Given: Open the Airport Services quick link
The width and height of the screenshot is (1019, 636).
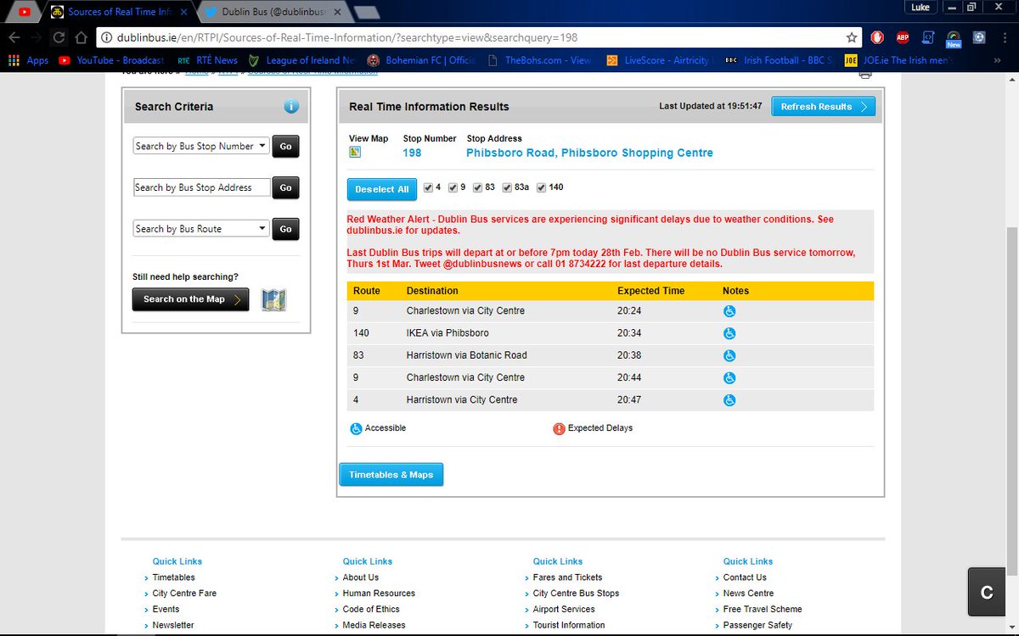Looking at the screenshot, I should [x=564, y=610].
